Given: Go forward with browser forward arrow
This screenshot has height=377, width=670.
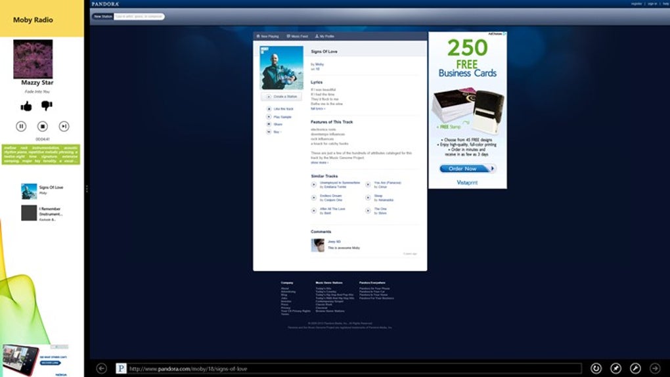Looking at the screenshot, I should coord(655,368).
